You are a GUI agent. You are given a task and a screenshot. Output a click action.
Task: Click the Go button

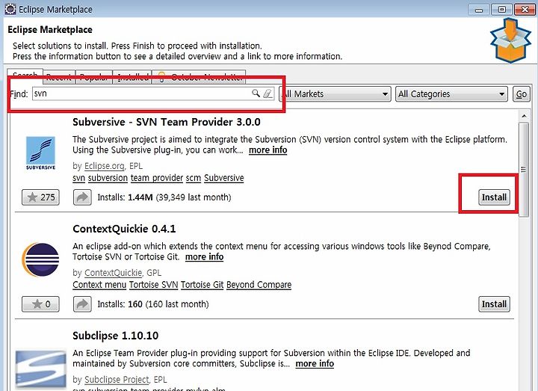click(522, 93)
